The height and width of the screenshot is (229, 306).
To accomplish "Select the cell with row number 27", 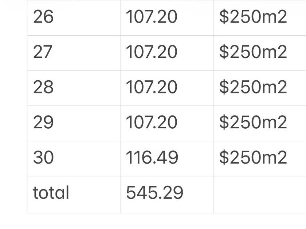I will tap(43, 52).
